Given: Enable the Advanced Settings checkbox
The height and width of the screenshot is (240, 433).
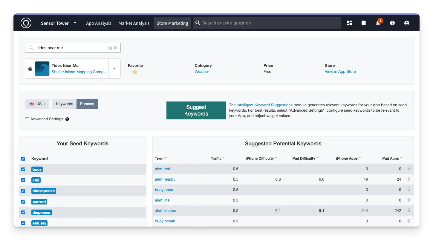Looking at the screenshot, I should (27, 119).
